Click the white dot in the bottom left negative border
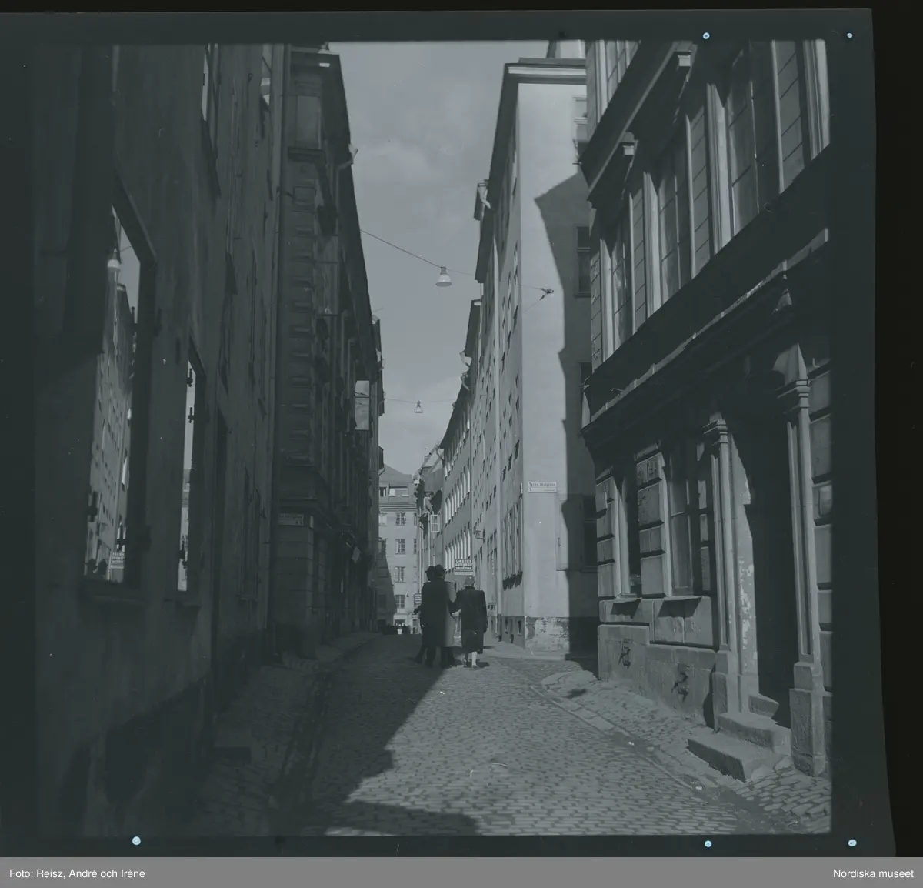 137,840
